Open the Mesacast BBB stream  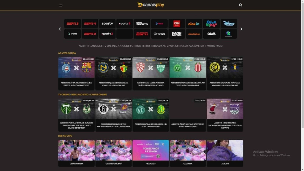[x=151, y=153]
